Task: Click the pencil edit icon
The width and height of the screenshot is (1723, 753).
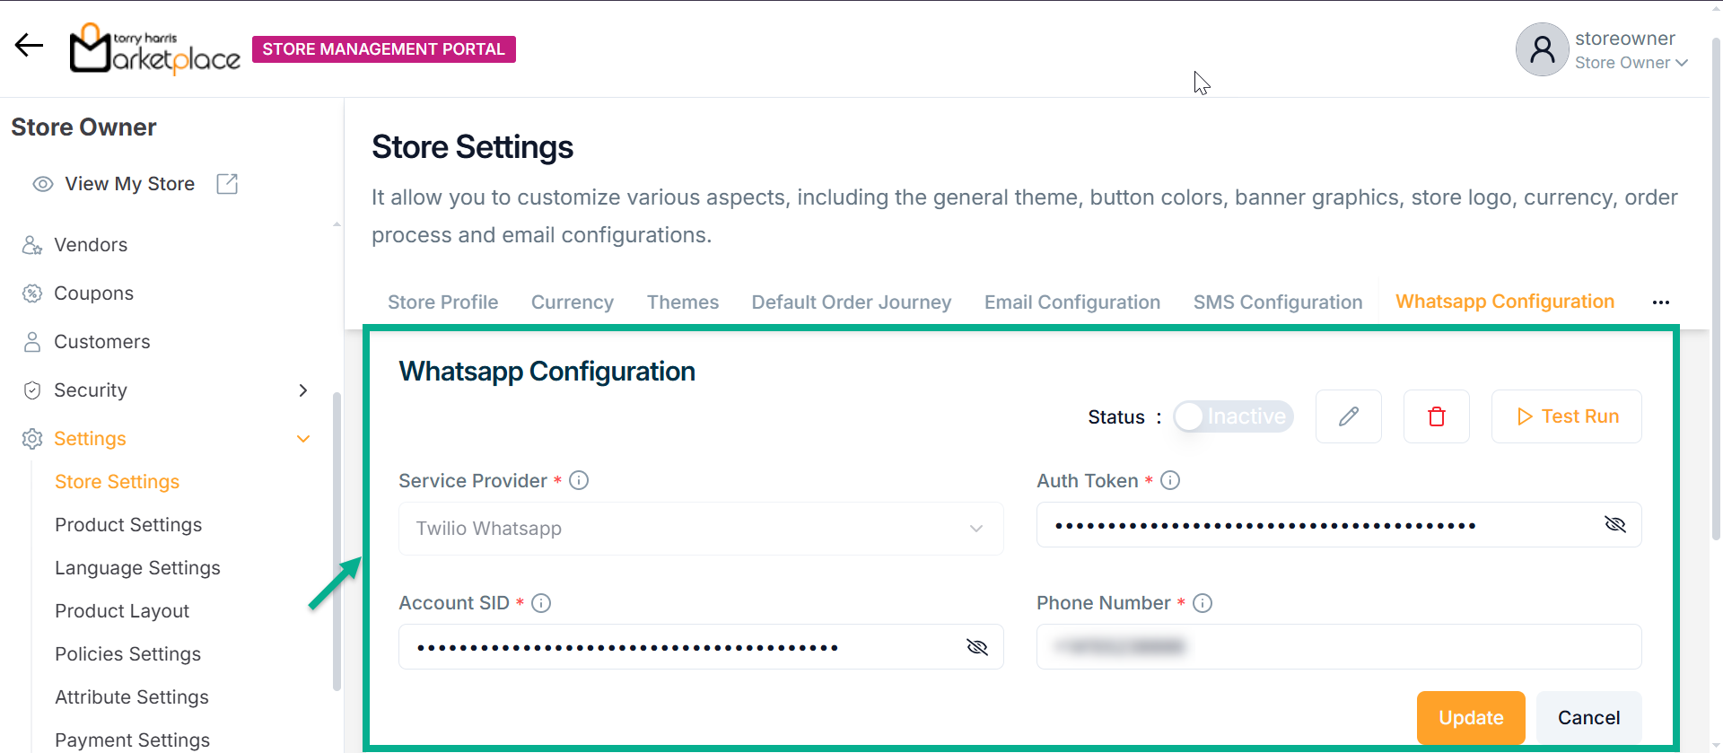Action: (1348, 416)
